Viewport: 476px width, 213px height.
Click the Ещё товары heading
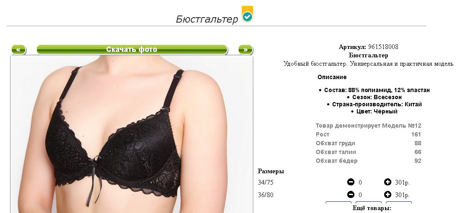tap(372, 208)
